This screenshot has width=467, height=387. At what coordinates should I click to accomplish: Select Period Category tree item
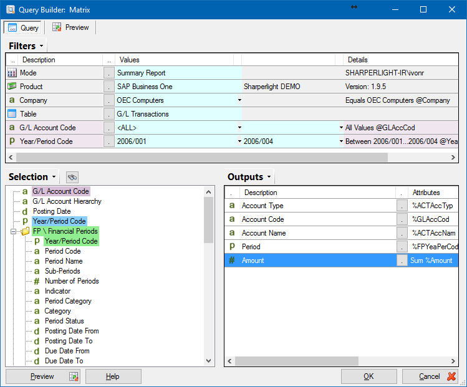(x=68, y=301)
